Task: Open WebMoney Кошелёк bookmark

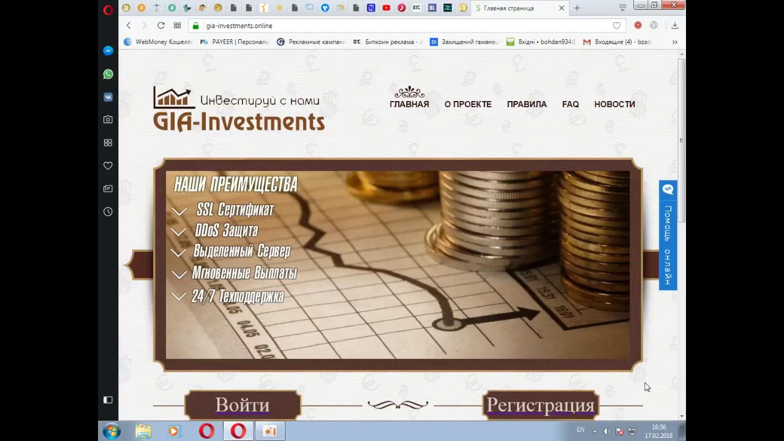Action: [158, 42]
